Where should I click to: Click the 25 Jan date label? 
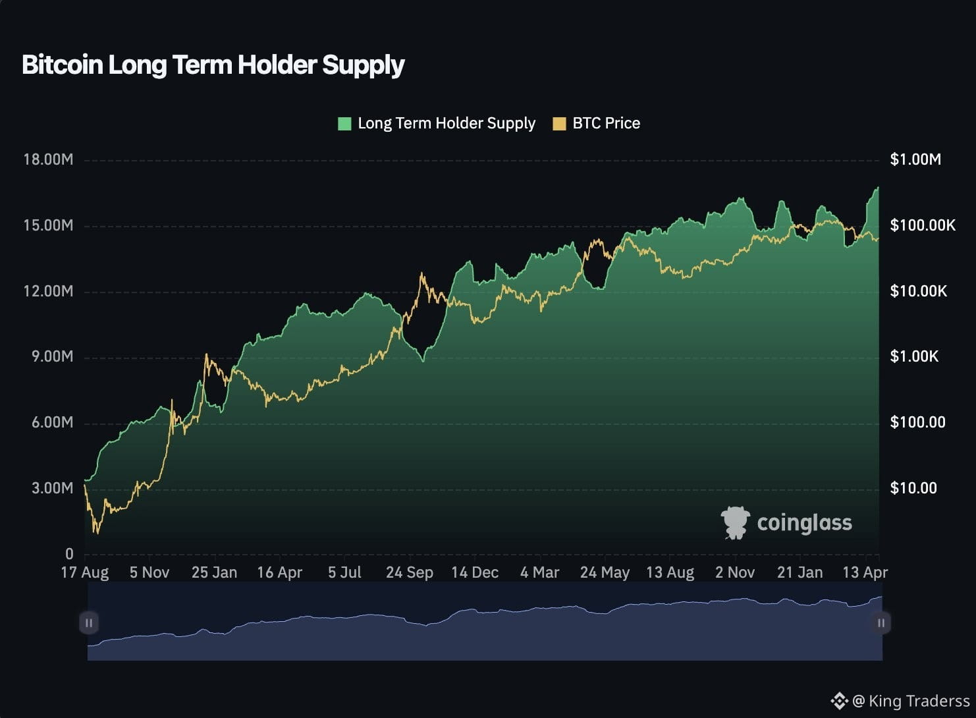214,572
